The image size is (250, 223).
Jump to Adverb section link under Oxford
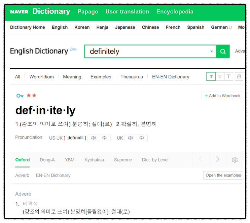22,175
